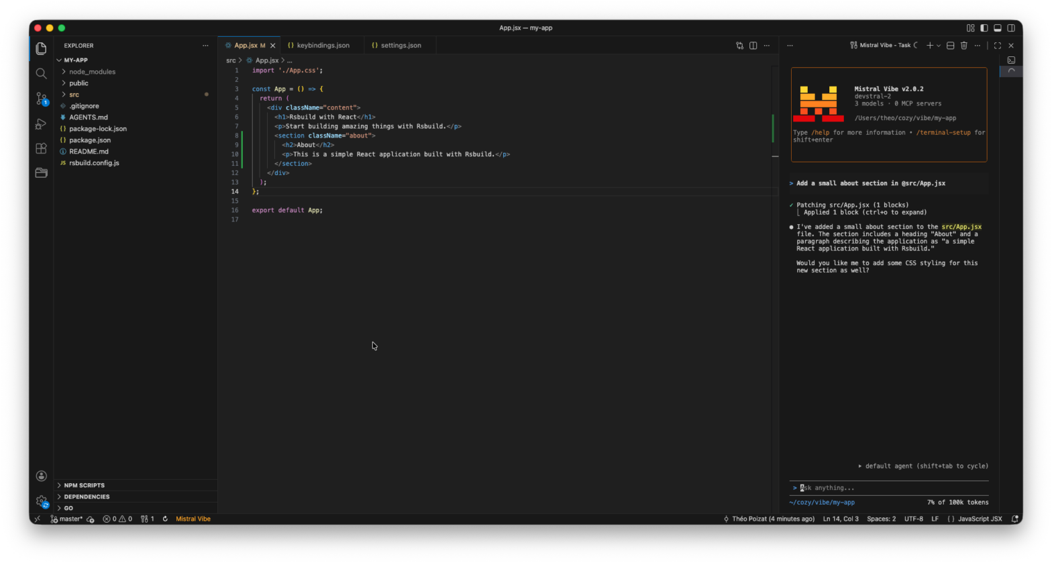
Task: Open the Search view in activity bar
Action: point(41,73)
